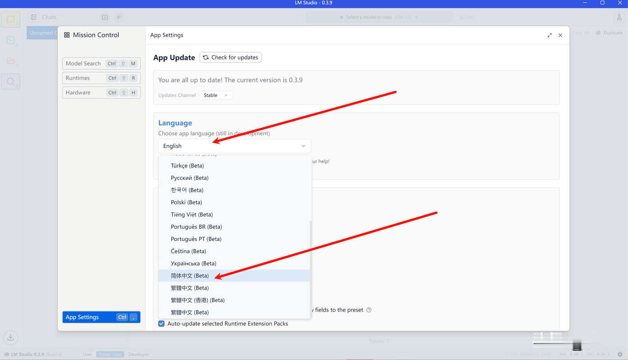The image size is (628, 360).
Task: Select 简体中文 (Beta) language
Action: [x=234, y=275]
